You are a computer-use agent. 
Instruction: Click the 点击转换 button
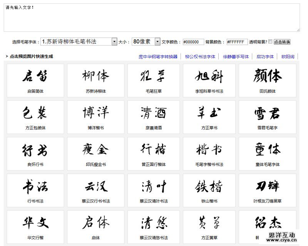pos(282,42)
